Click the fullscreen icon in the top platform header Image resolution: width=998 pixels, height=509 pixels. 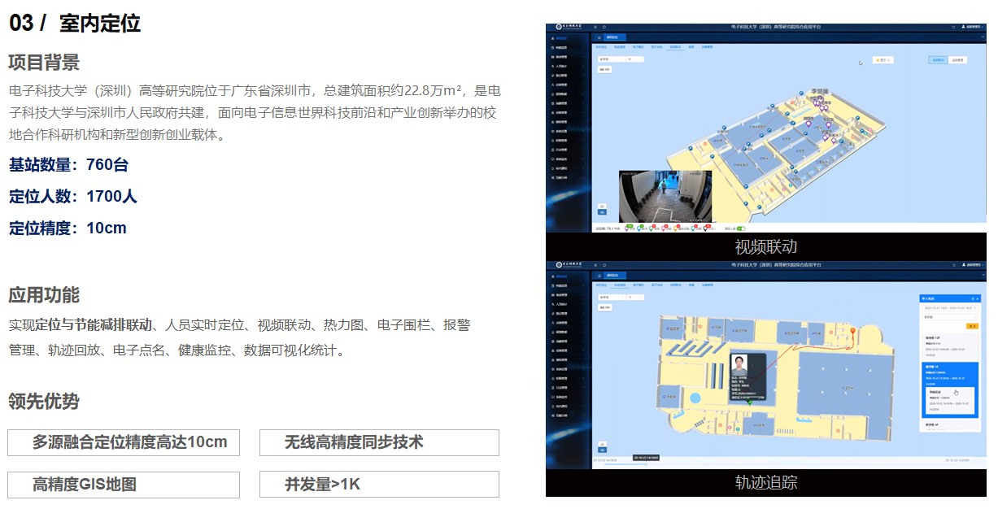953,27
